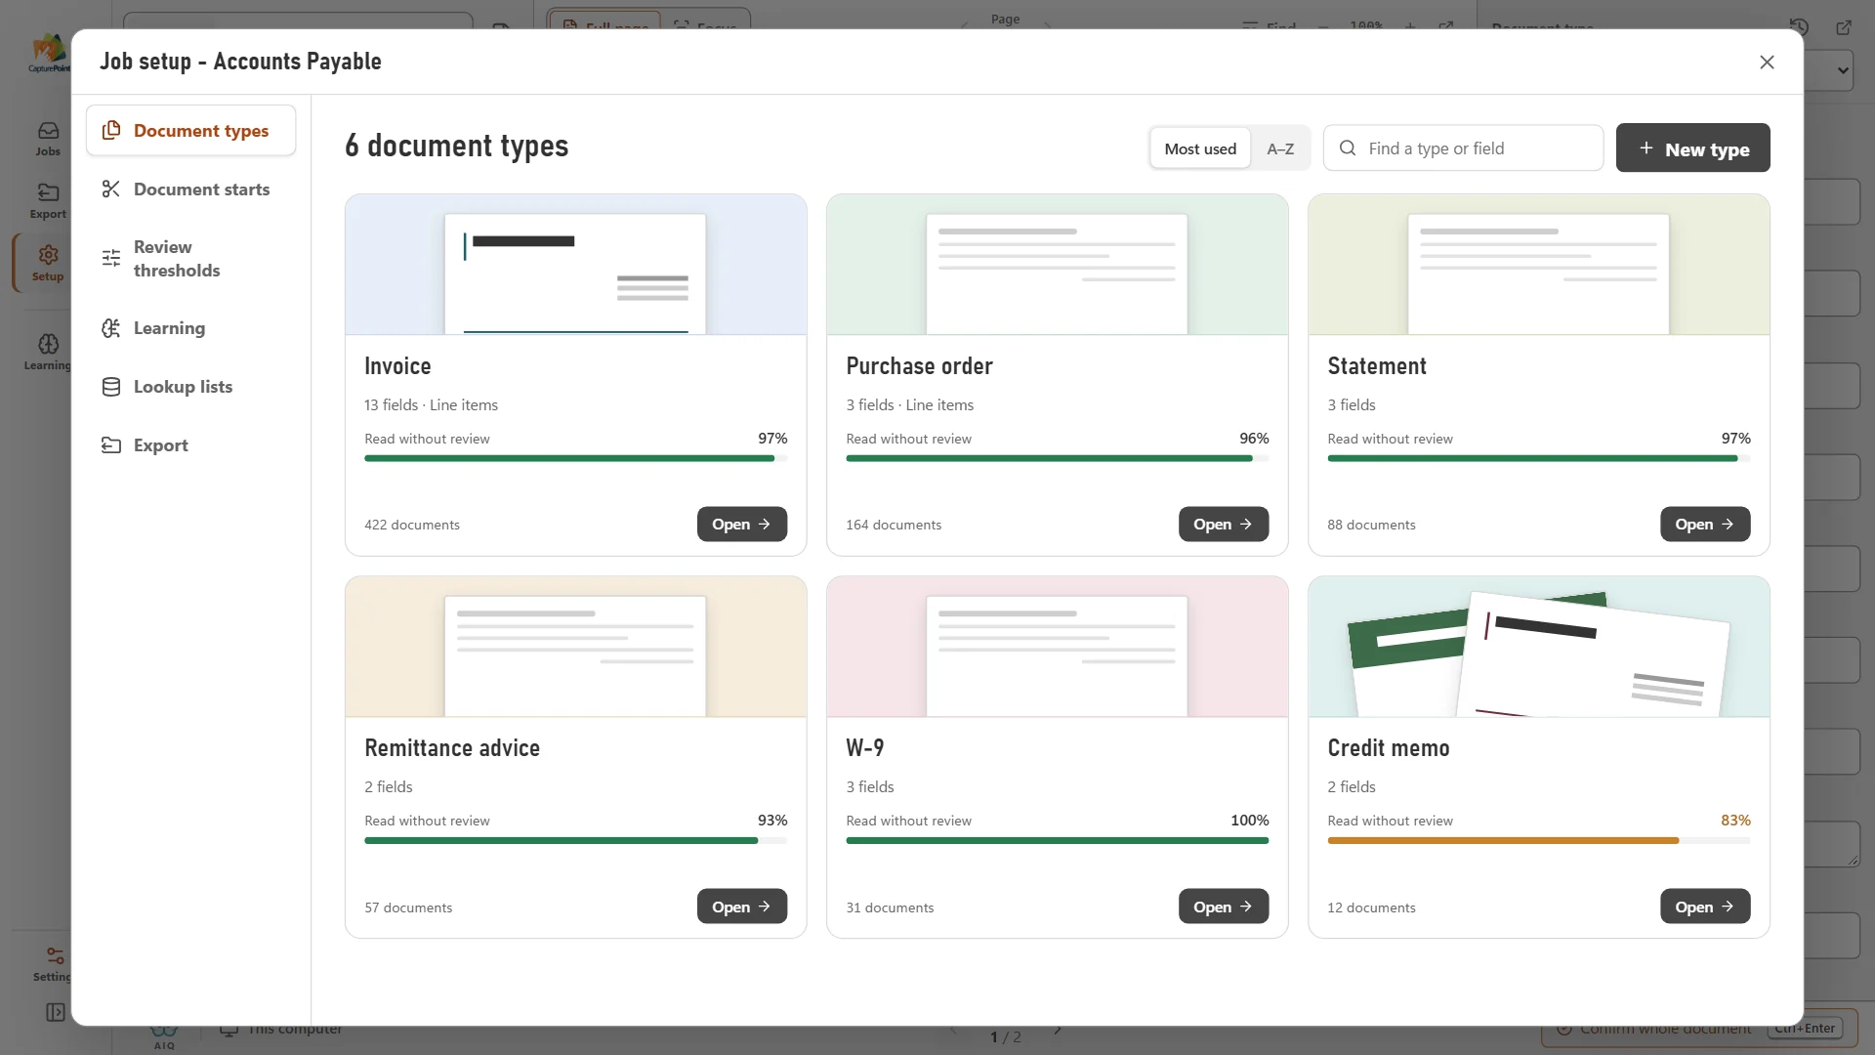Viewport: 1875px width, 1055px height.
Task: Focus the Find a type or field search box
Action: click(x=1463, y=148)
